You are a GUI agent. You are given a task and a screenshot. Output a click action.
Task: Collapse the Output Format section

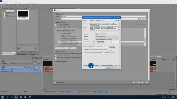[x=54, y=22]
